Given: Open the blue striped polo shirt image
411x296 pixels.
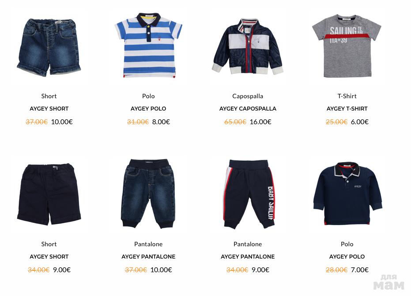Looking at the screenshot, I should pyautogui.click(x=148, y=45).
